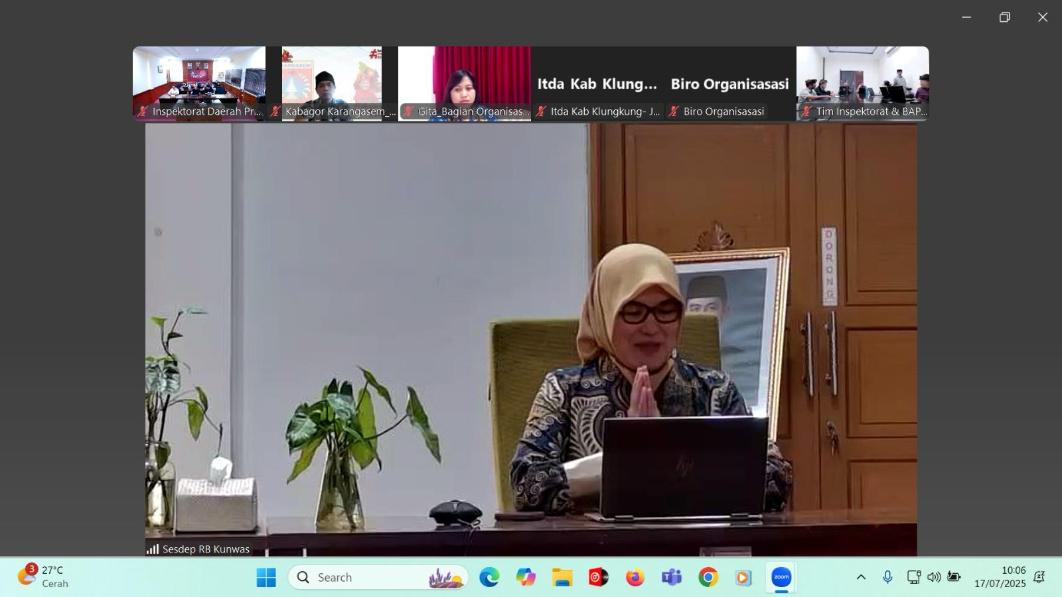Launch Copilot from the taskbar

(x=526, y=578)
